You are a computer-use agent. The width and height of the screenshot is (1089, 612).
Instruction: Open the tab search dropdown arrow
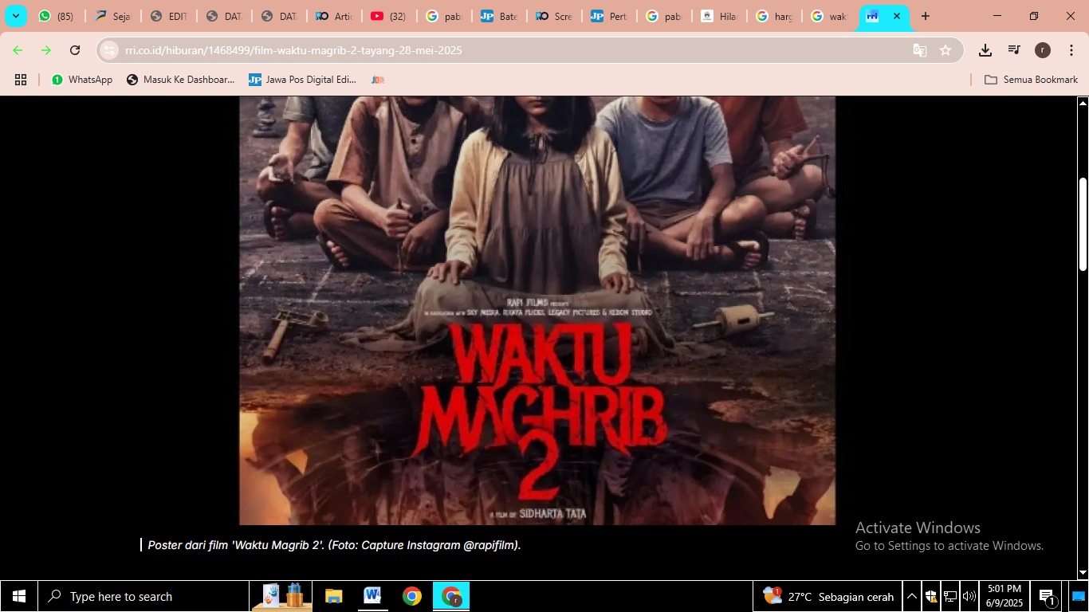coord(15,16)
